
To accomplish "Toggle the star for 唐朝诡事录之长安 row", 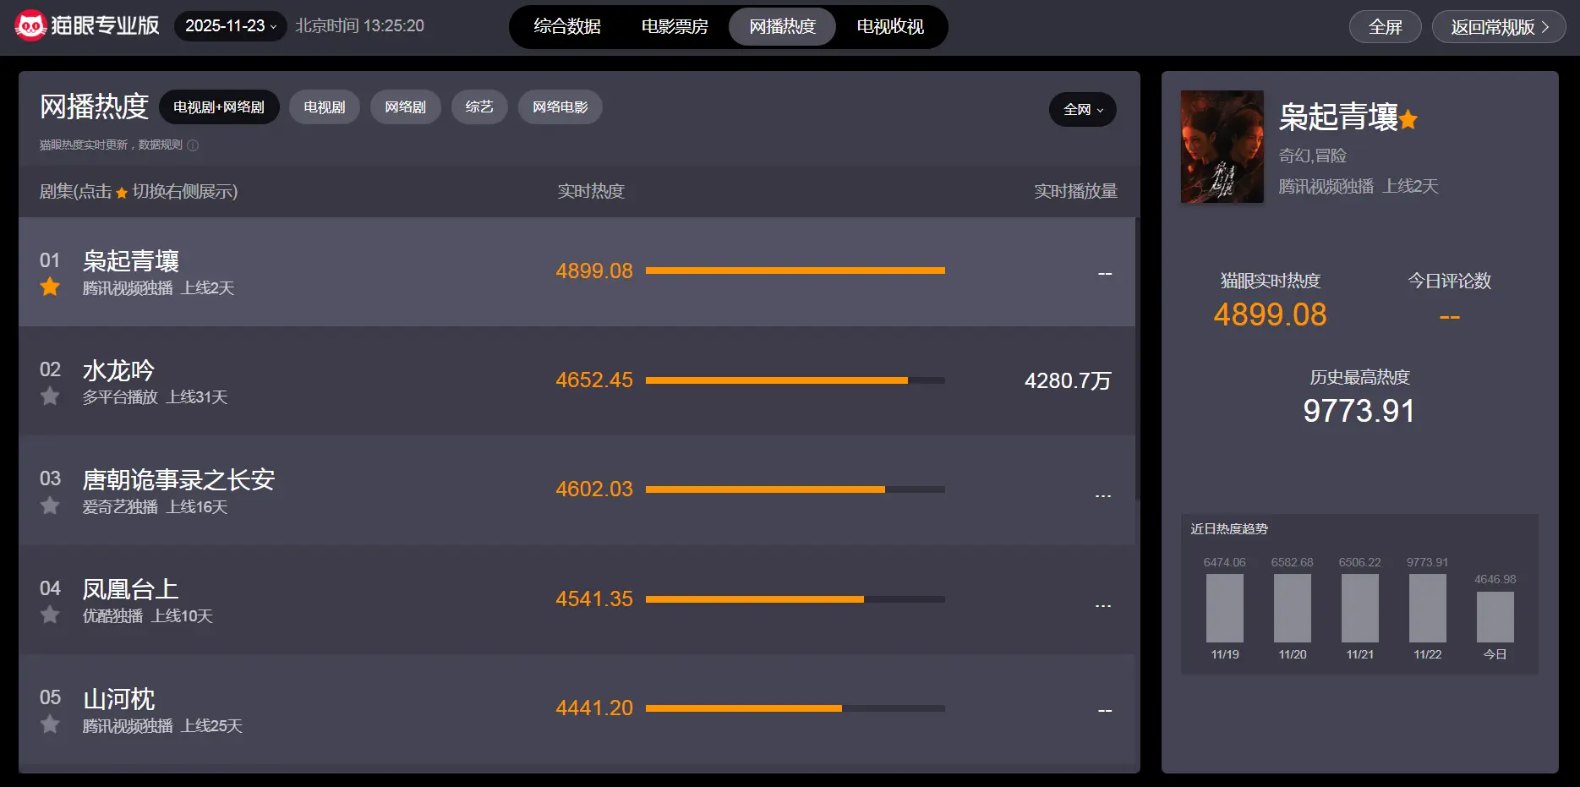I will (x=50, y=506).
